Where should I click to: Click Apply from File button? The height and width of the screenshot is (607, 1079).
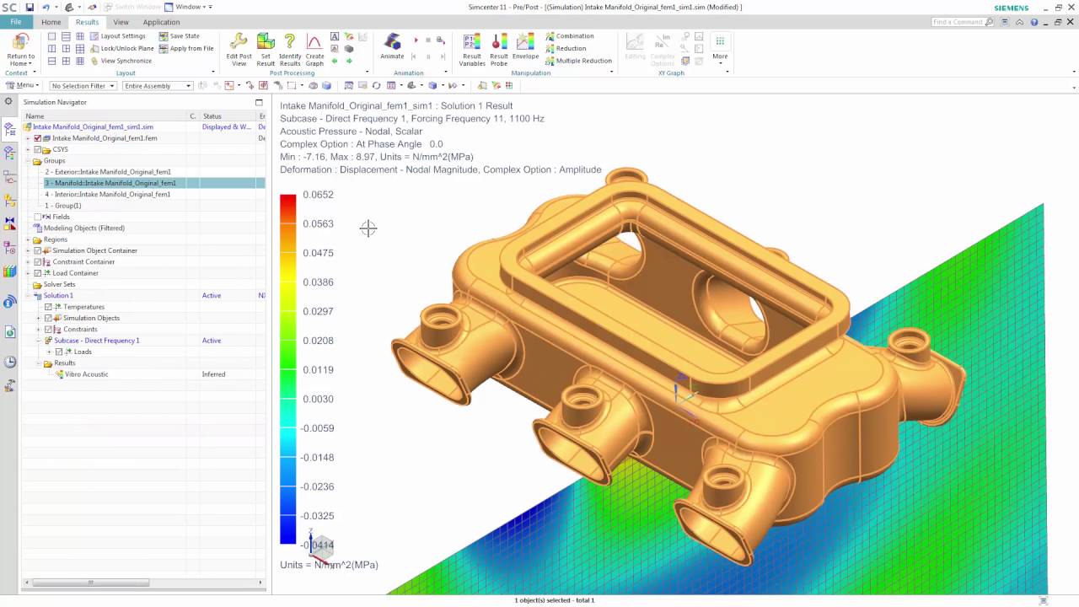click(186, 48)
